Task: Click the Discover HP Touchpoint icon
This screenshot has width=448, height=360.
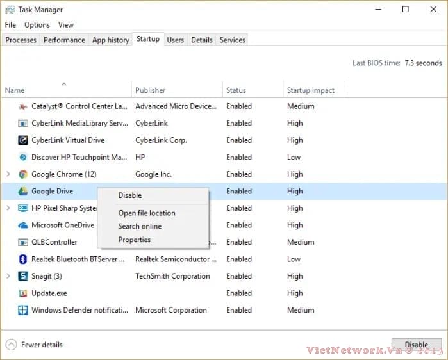Action: click(x=23, y=157)
